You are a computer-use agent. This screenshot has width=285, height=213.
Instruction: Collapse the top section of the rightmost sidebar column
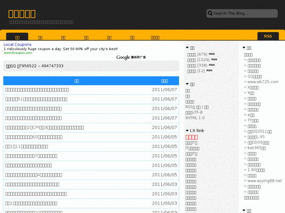tap(244, 48)
